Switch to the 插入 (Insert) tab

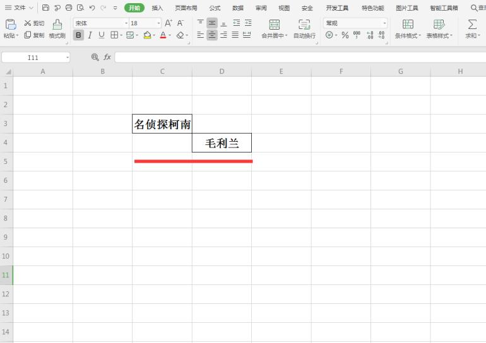click(157, 8)
